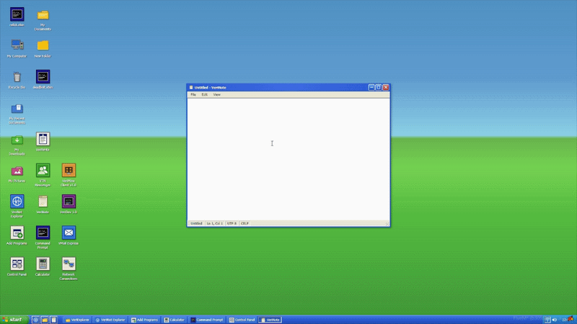Select the VertNote desktop icon
The width and height of the screenshot is (577, 324).
[x=43, y=204]
